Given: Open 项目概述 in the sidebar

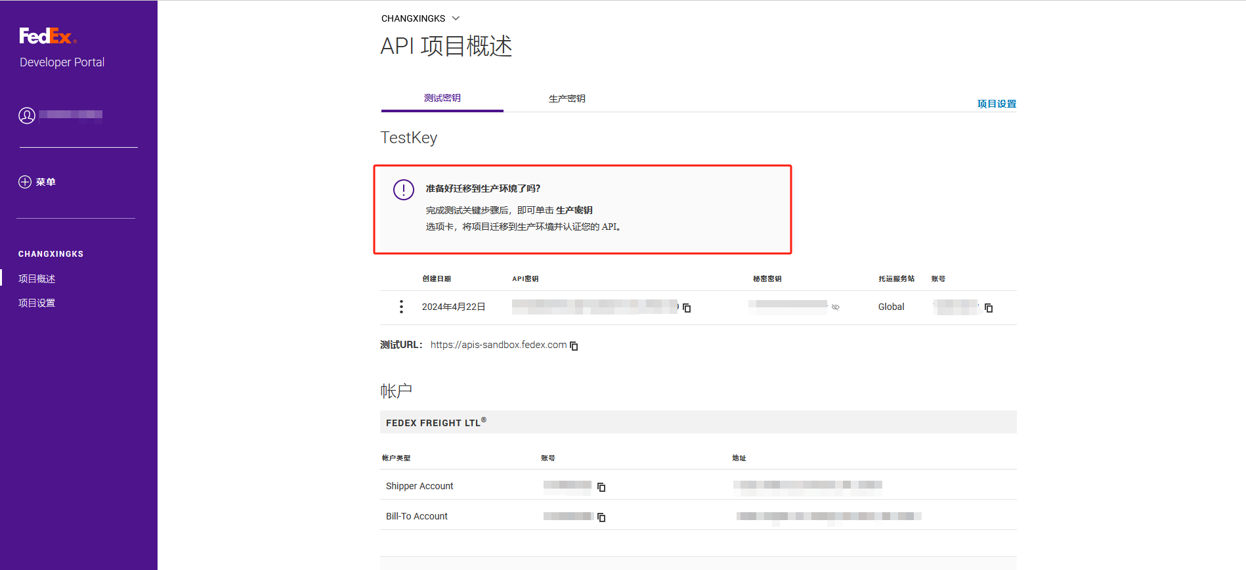Looking at the screenshot, I should (x=37, y=279).
